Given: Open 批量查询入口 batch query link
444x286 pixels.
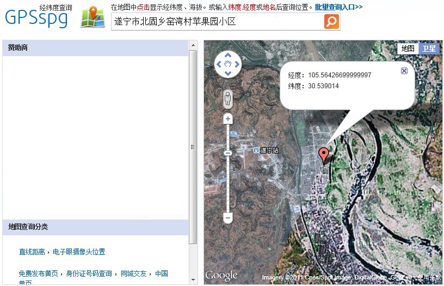Looking at the screenshot, I should click(x=338, y=7).
